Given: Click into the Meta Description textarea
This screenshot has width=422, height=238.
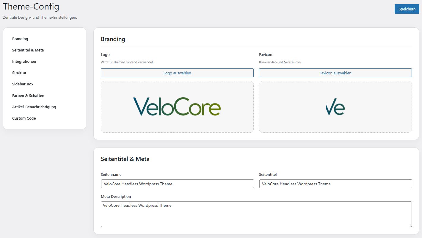Looking at the screenshot, I should tap(256, 216).
